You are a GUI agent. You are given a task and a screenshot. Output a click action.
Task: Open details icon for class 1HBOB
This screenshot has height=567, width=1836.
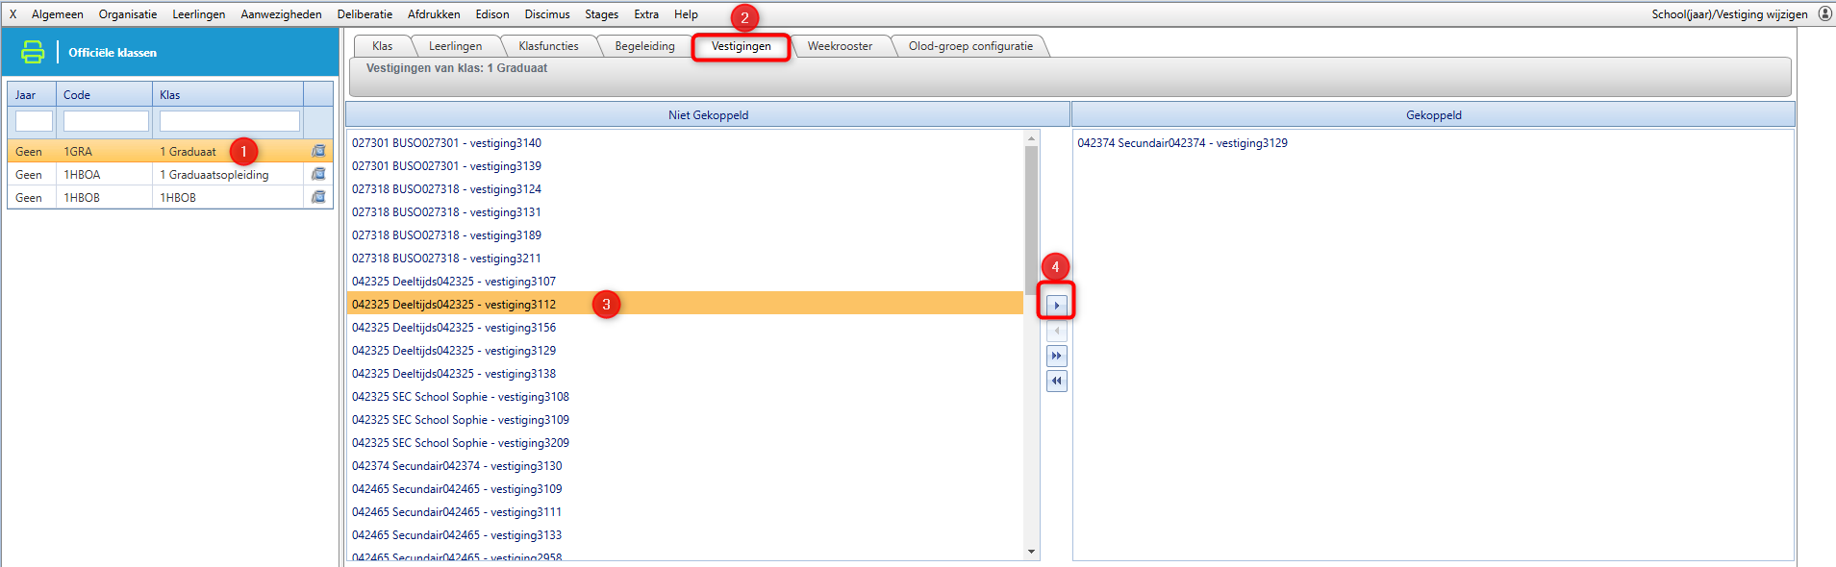click(x=318, y=197)
